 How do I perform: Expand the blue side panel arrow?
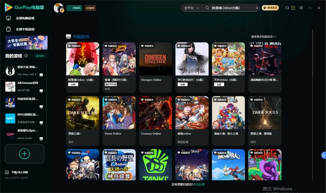(324, 156)
